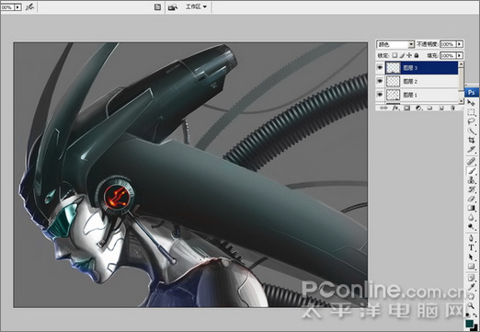Select the Blur tool
Image resolution: width=480 pixels, height=332 pixels.
click(471, 217)
